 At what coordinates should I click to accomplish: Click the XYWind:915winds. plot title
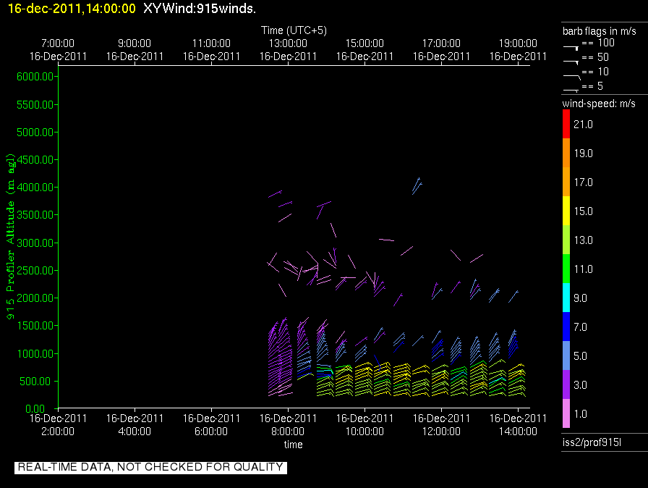point(200,9)
